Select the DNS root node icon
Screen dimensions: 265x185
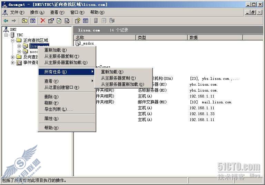coord(6,30)
